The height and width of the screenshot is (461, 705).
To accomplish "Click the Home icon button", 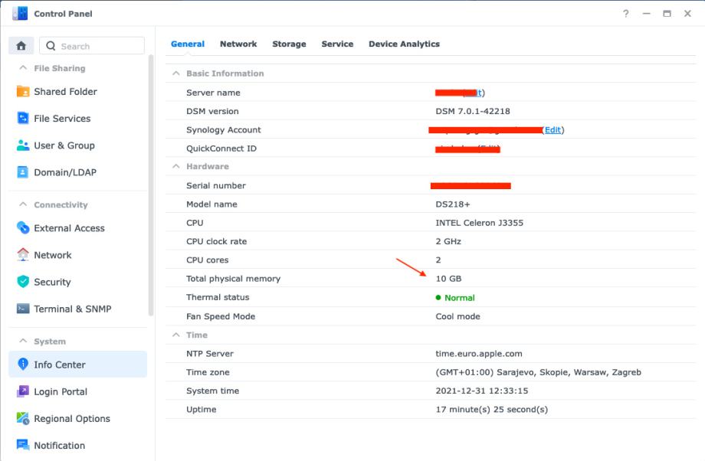I will pyautogui.click(x=21, y=46).
